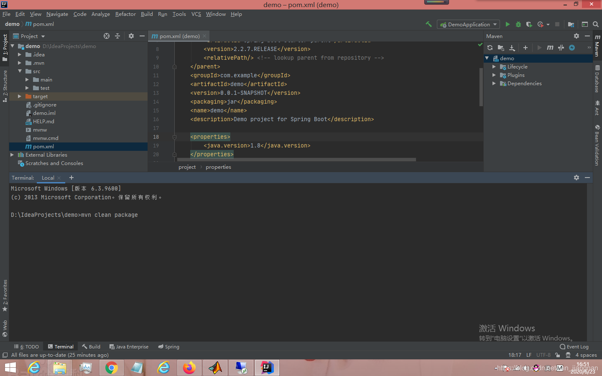The image size is (602, 376).
Task: Debug DemoApplication with the bug icon
Action: coord(518,24)
